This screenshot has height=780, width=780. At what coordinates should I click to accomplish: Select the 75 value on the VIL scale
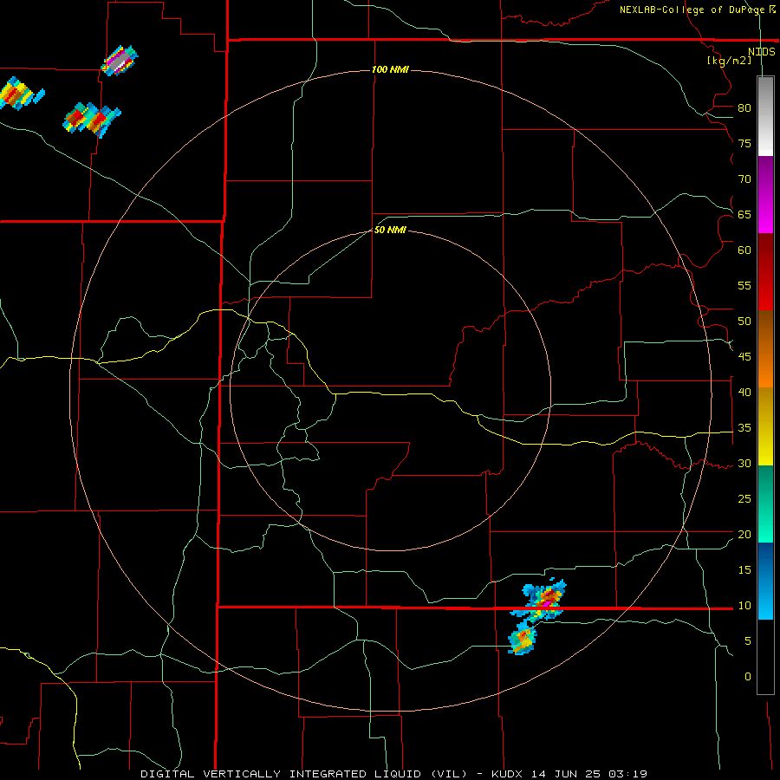pos(744,144)
